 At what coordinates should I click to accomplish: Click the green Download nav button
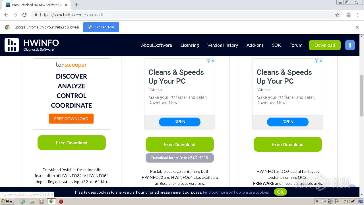coord(325,45)
